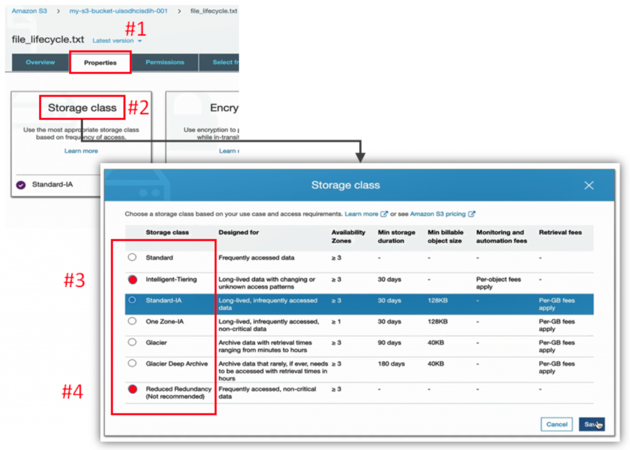Click the purple checkmark icon beside Standard-IA
The height and width of the screenshot is (450, 630).
[21, 185]
